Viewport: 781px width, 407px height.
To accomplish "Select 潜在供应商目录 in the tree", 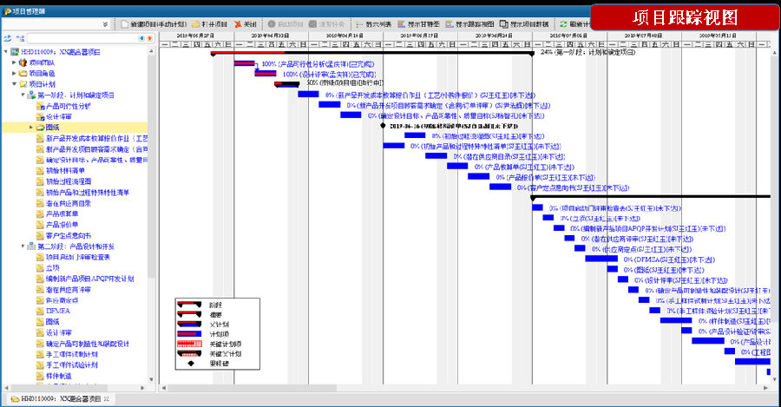I will click(x=69, y=203).
